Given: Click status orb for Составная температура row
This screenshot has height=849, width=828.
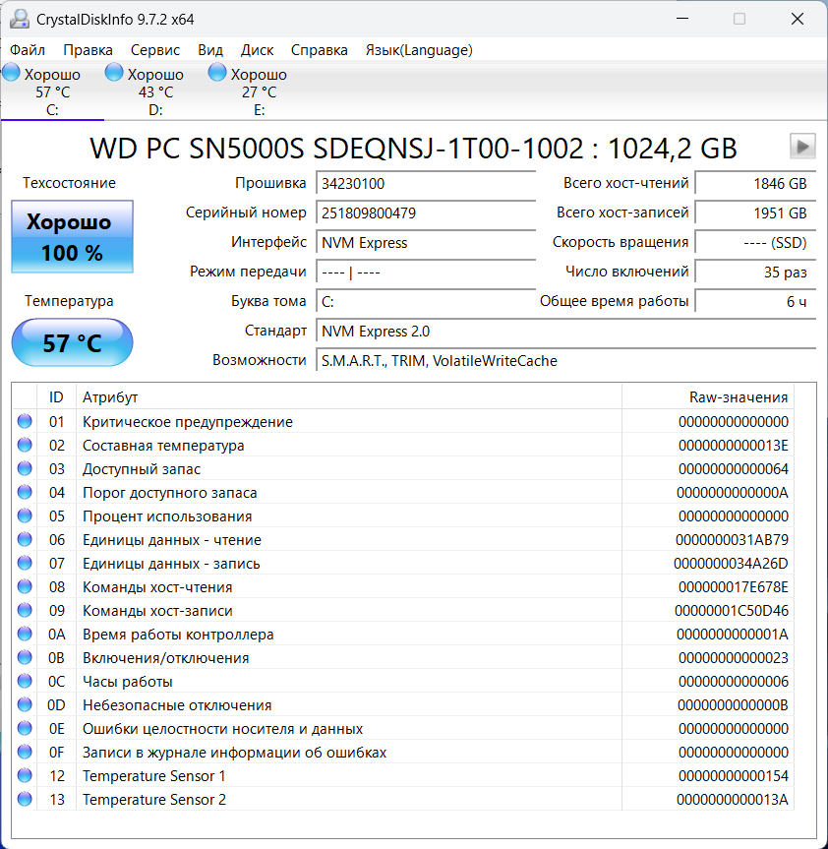Looking at the screenshot, I should pyautogui.click(x=25, y=445).
